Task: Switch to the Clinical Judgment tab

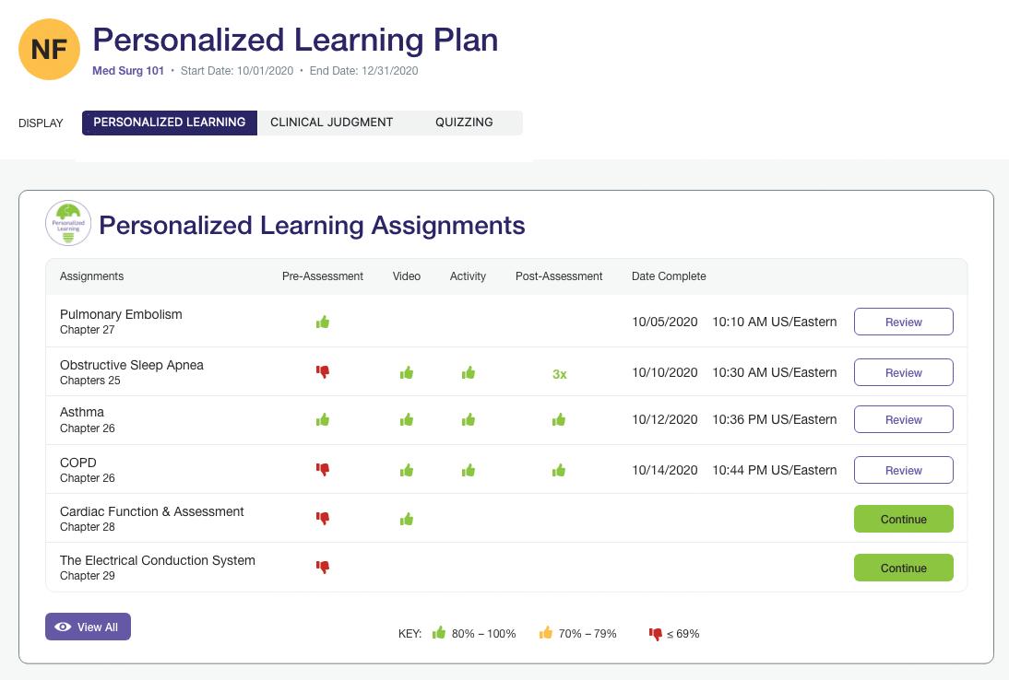Action: pos(332,123)
